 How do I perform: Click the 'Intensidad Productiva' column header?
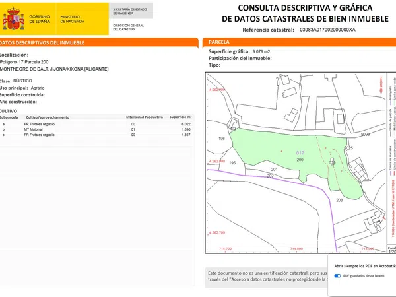(145, 117)
